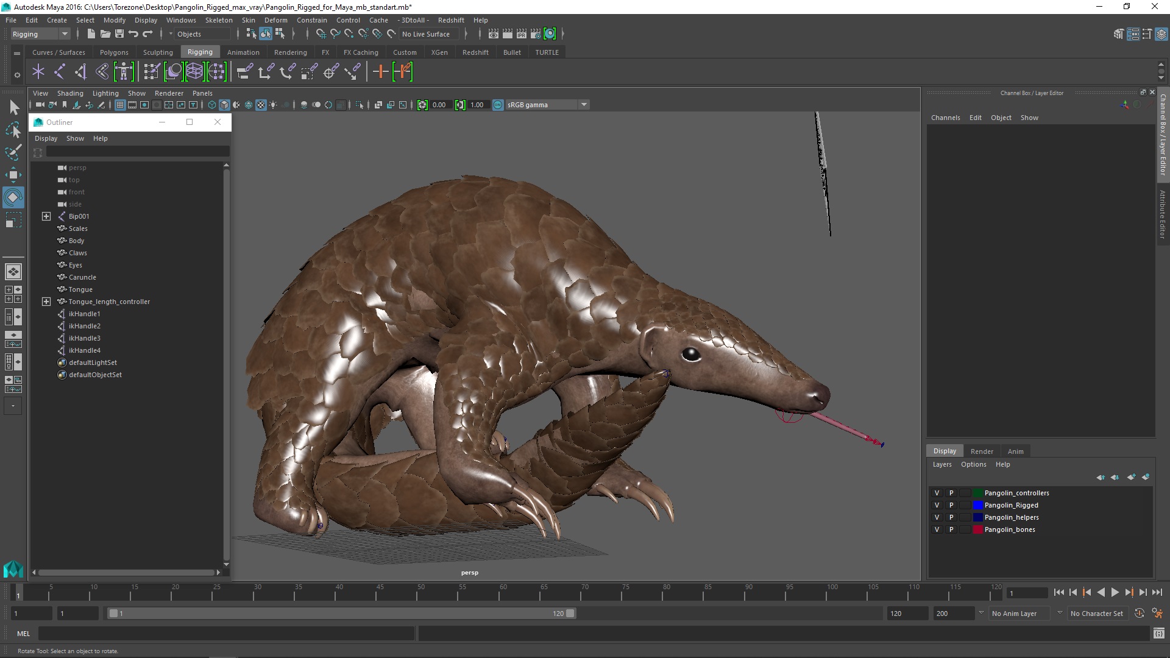Toggle visibility of Pangolin_controllers layer
1170x658 pixels.
tap(937, 493)
